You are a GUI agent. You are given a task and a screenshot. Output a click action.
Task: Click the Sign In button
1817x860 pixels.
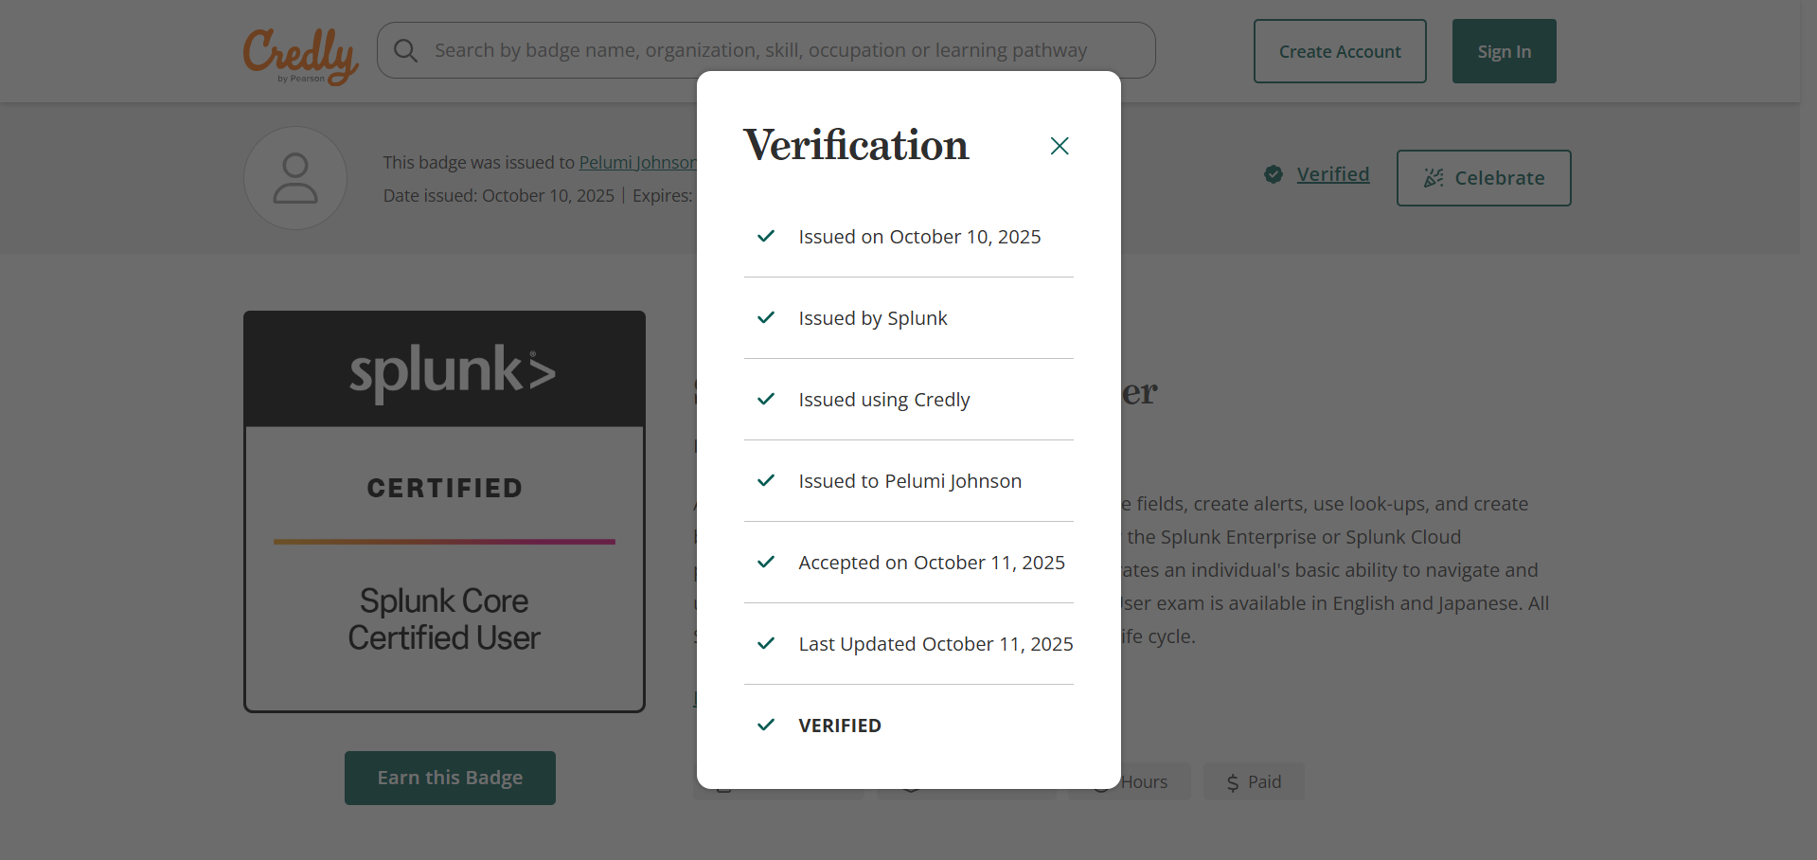1503,50
